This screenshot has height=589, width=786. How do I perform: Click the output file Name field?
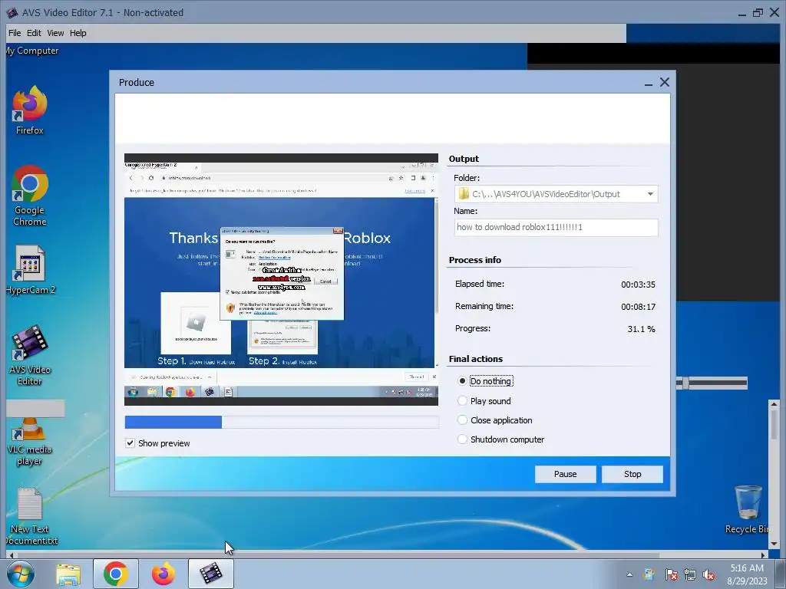click(556, 227)
